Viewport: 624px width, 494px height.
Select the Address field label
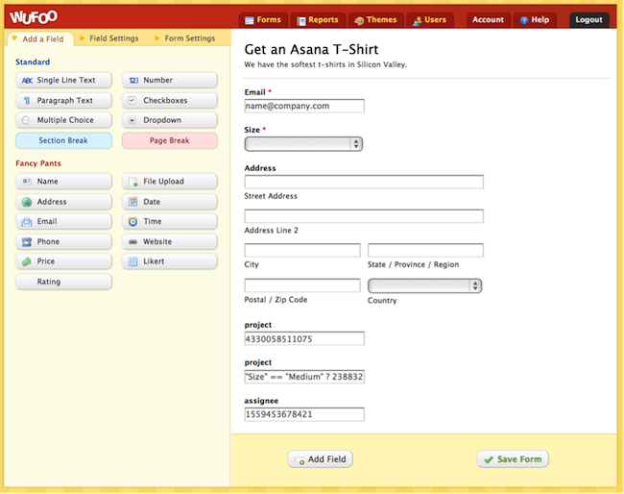(x=260, y=168)
